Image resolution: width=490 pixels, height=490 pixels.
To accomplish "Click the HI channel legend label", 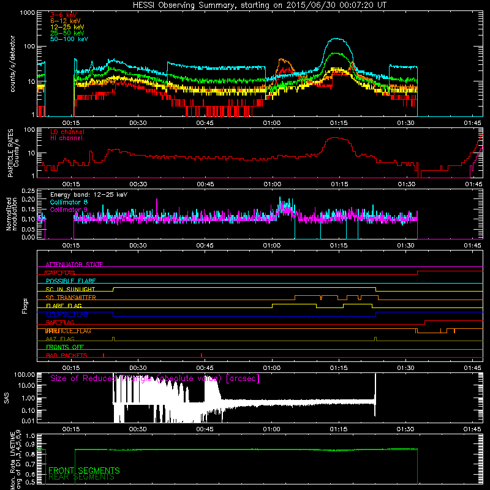I will pos(66,138).
